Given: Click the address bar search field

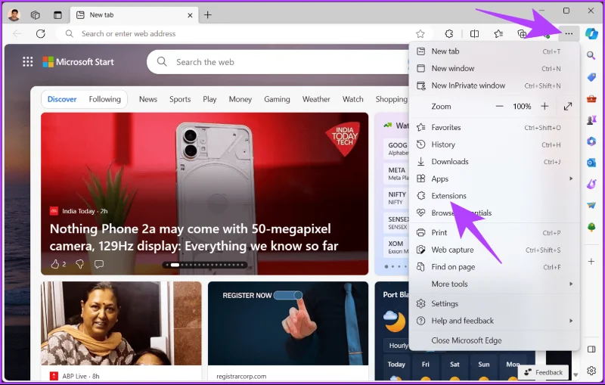Looking at the screenshot, I should (x=243, y=34).
